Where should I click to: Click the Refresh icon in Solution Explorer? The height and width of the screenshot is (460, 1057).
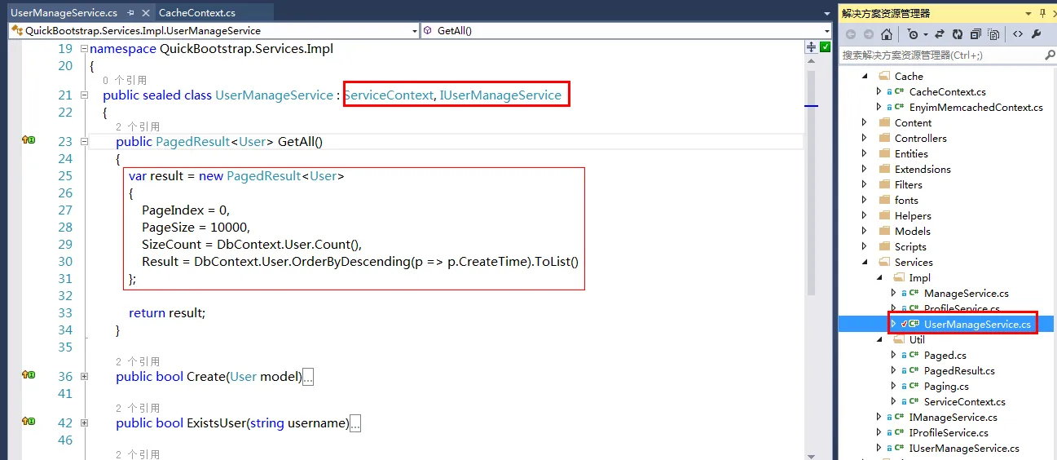coord(958,34)
